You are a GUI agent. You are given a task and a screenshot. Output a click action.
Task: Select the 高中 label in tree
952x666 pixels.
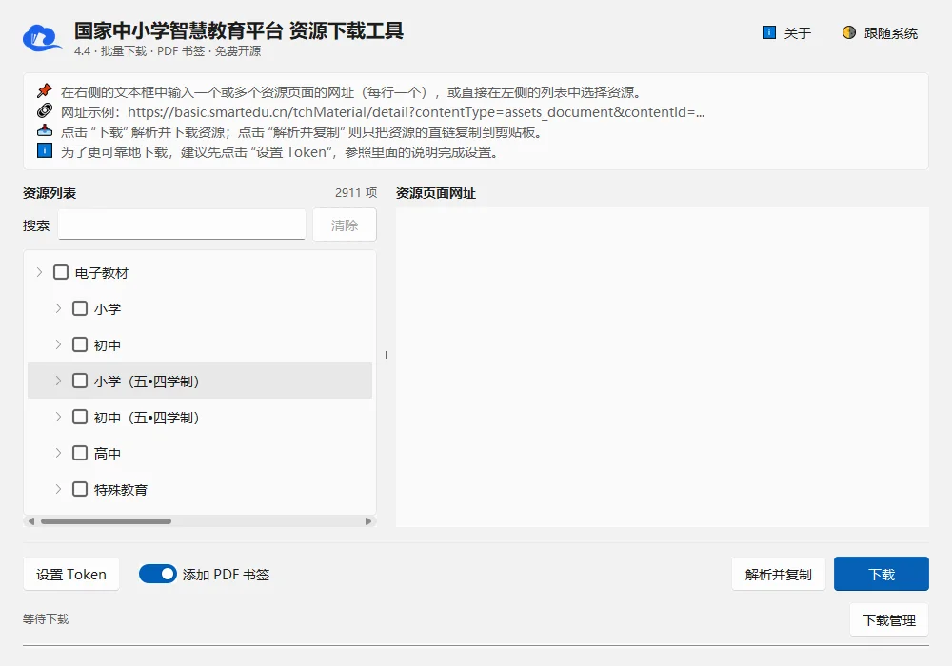point(108,454)
